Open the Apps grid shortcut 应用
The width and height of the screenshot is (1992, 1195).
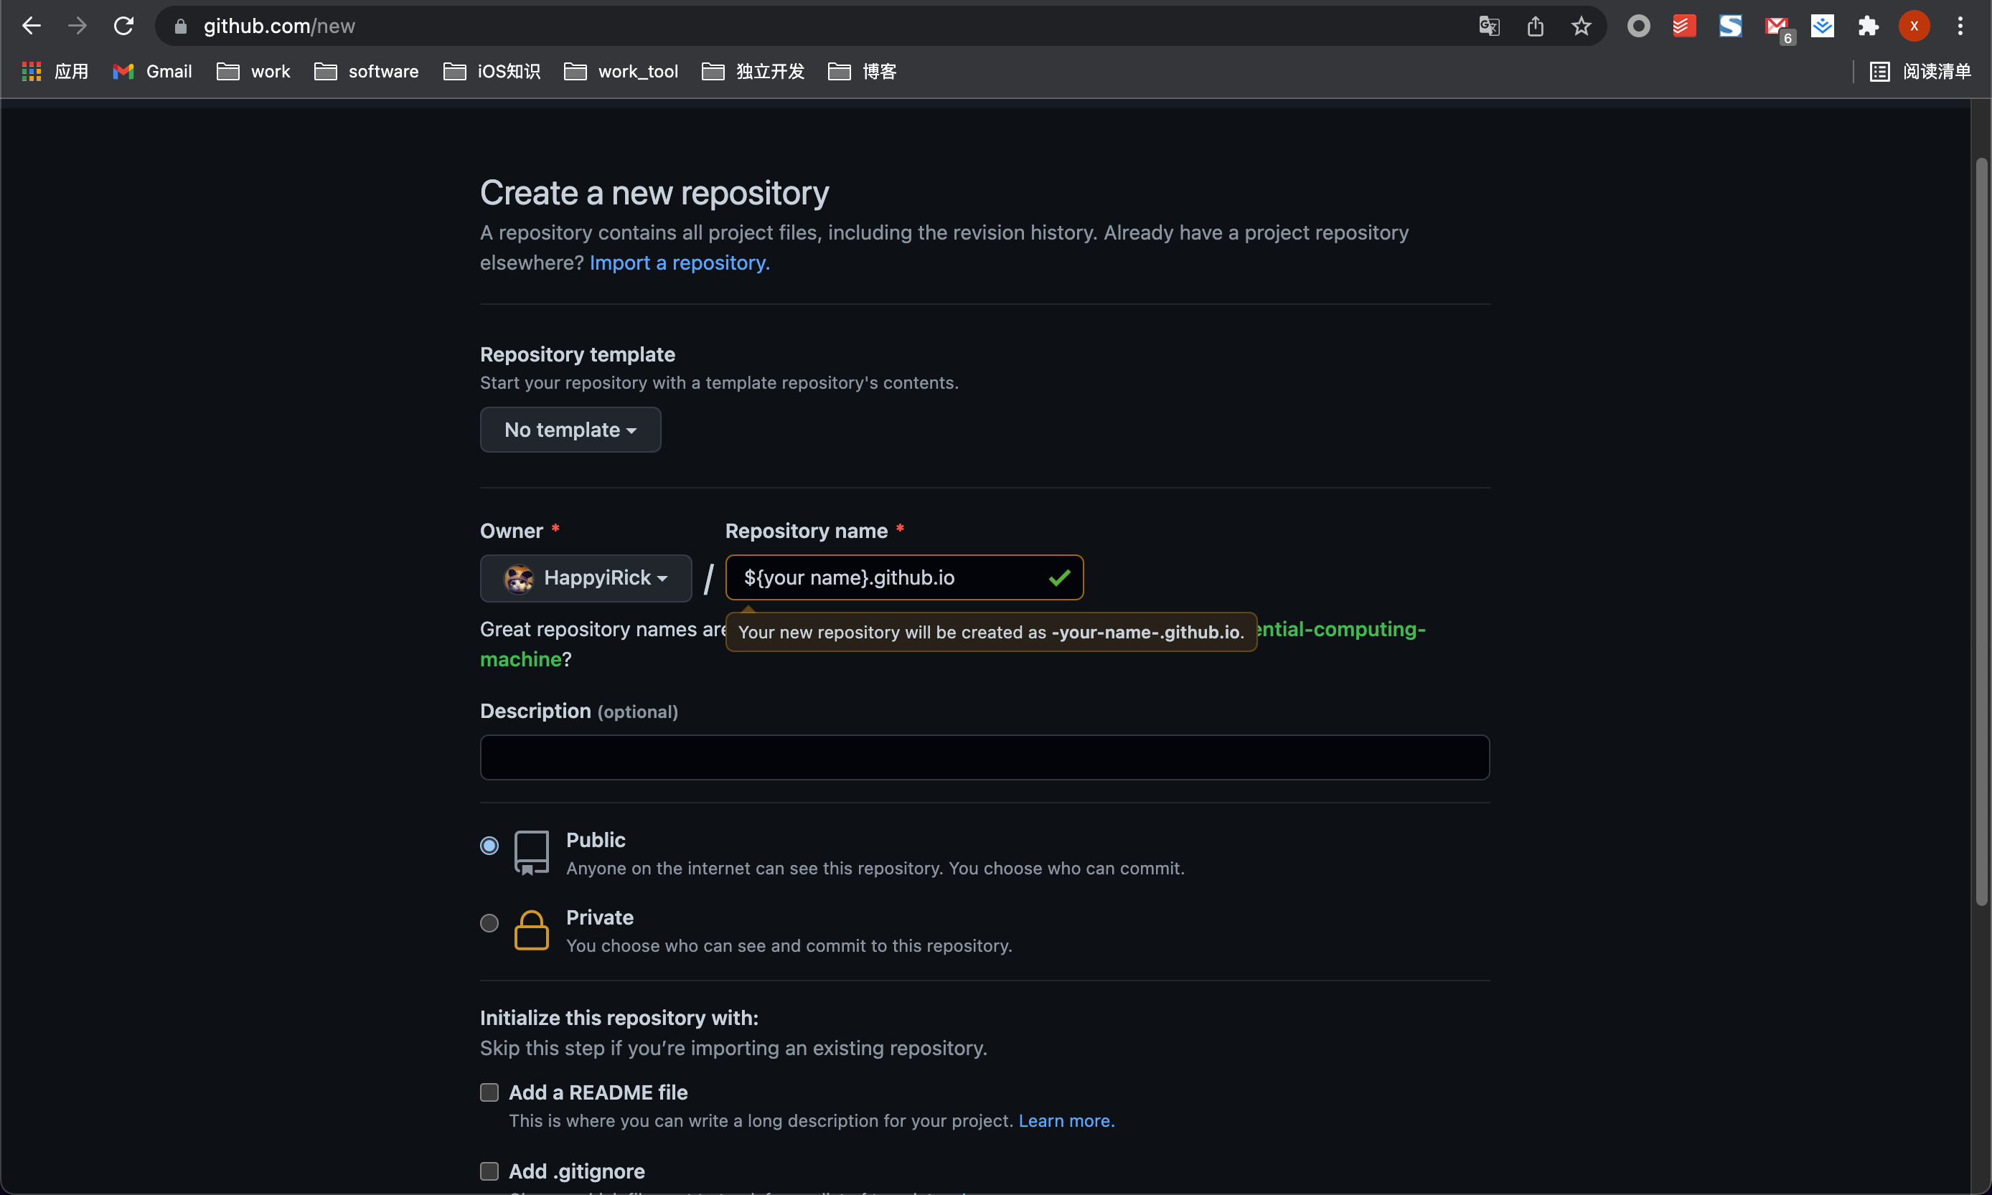coord(55,72)
